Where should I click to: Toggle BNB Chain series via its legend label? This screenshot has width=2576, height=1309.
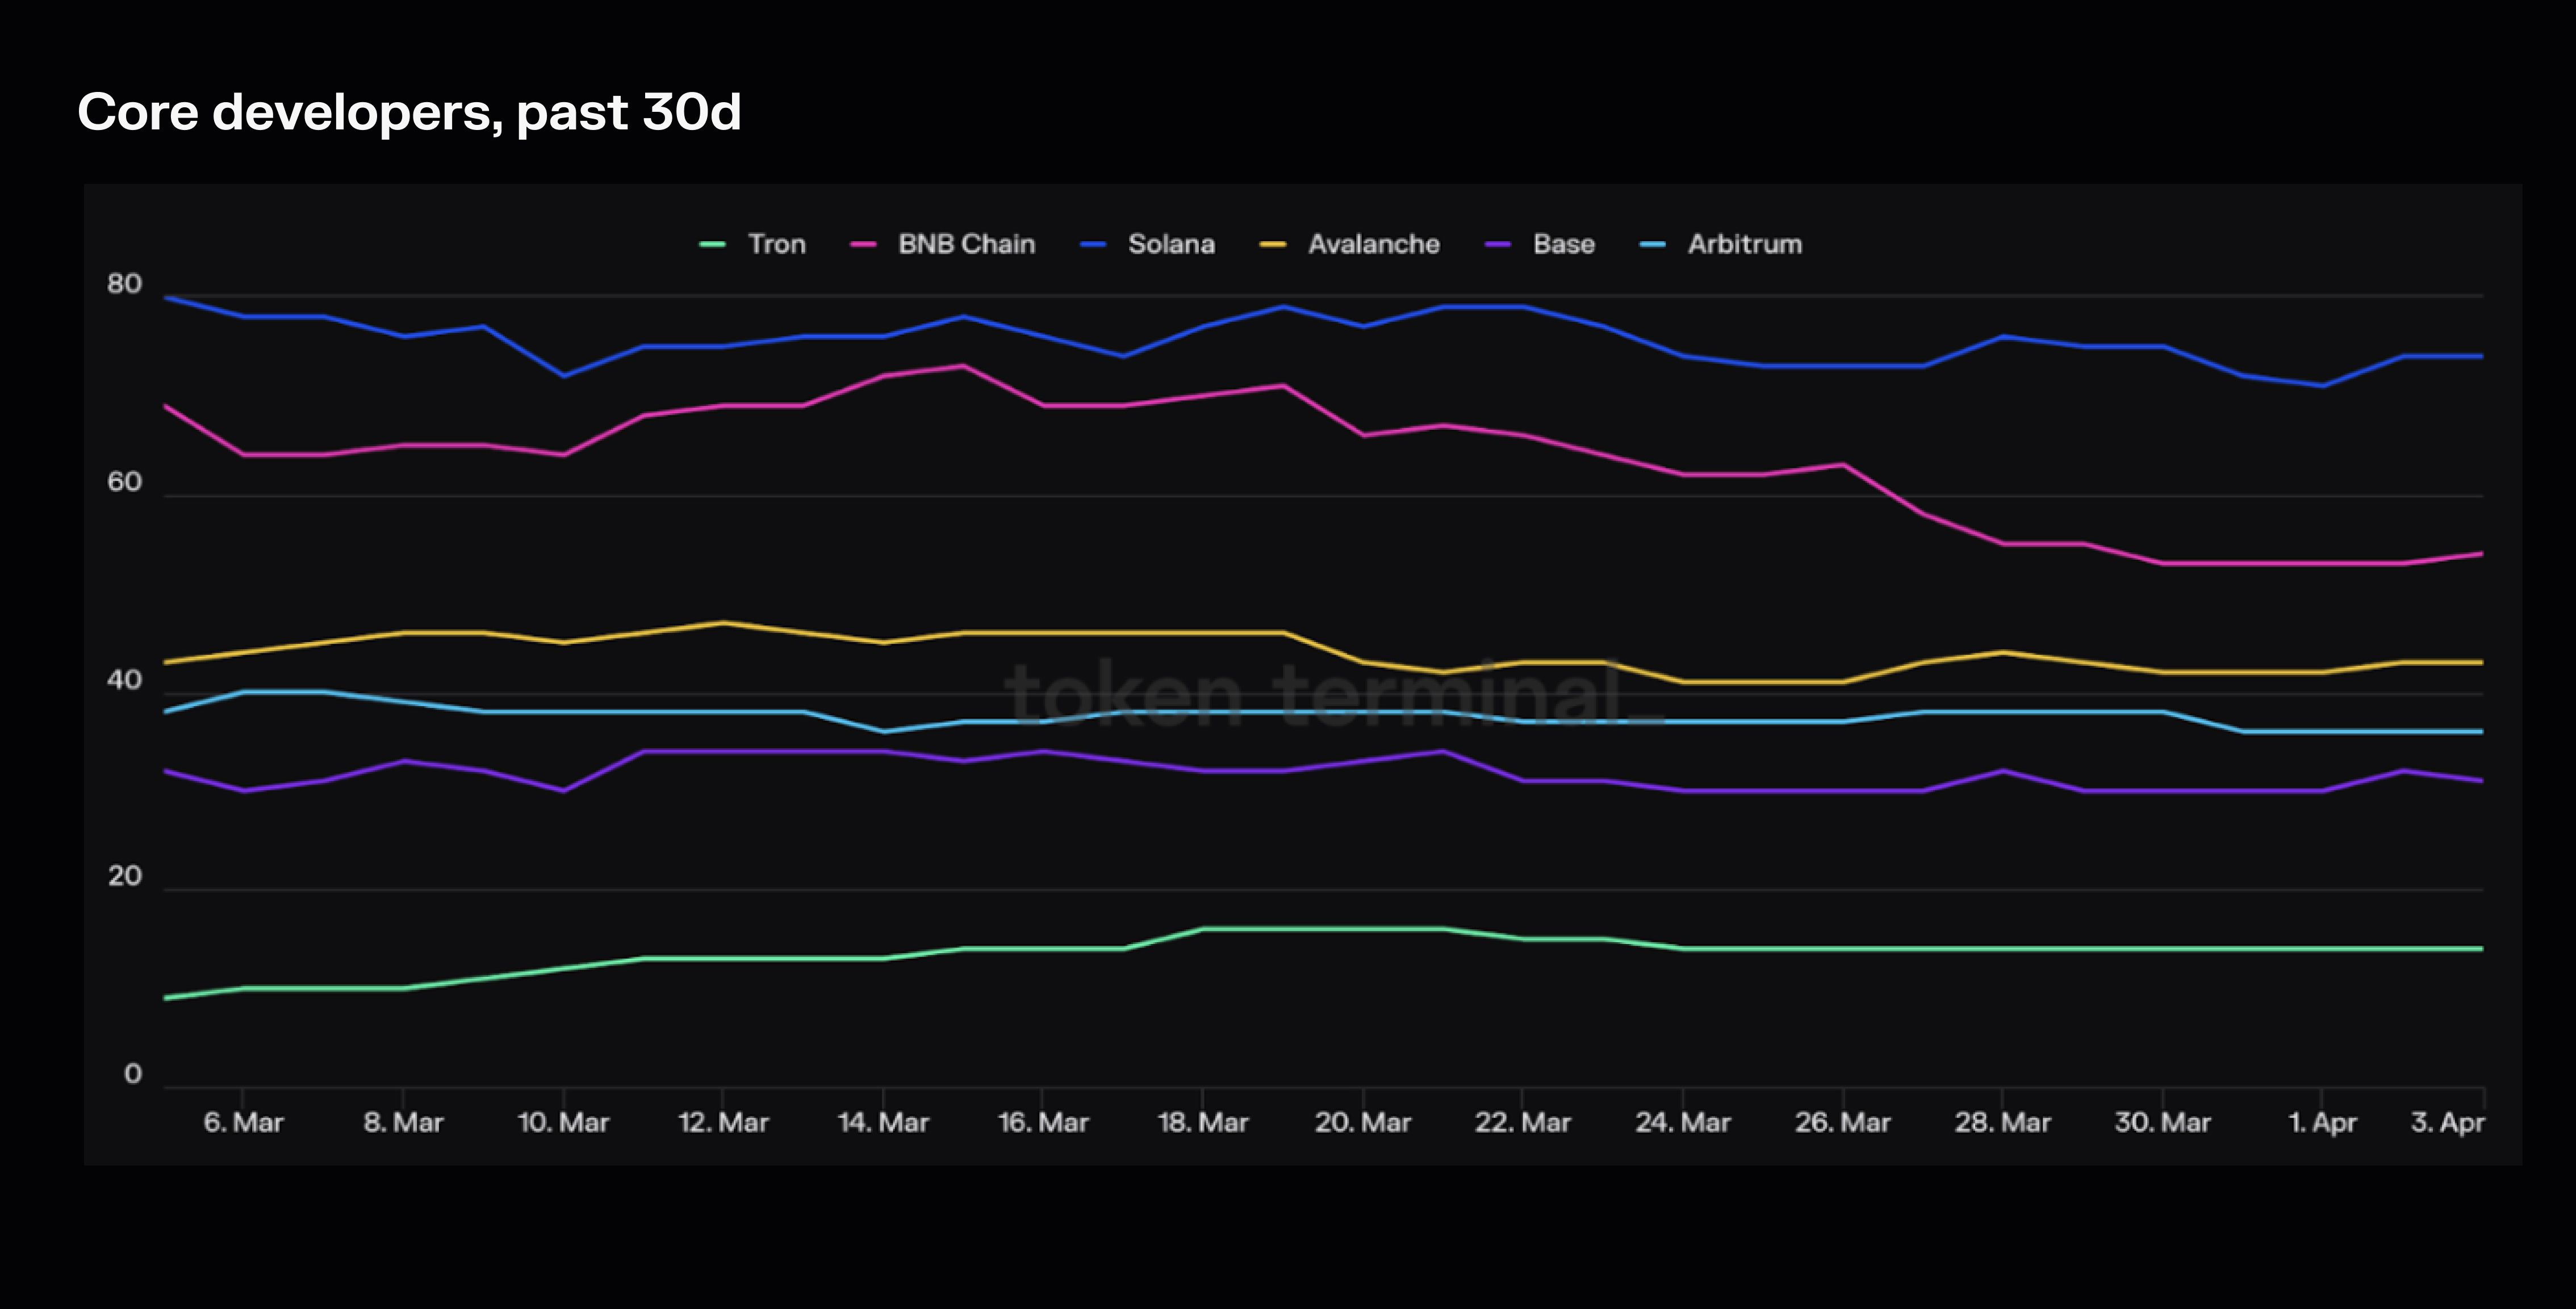[966, 245]
